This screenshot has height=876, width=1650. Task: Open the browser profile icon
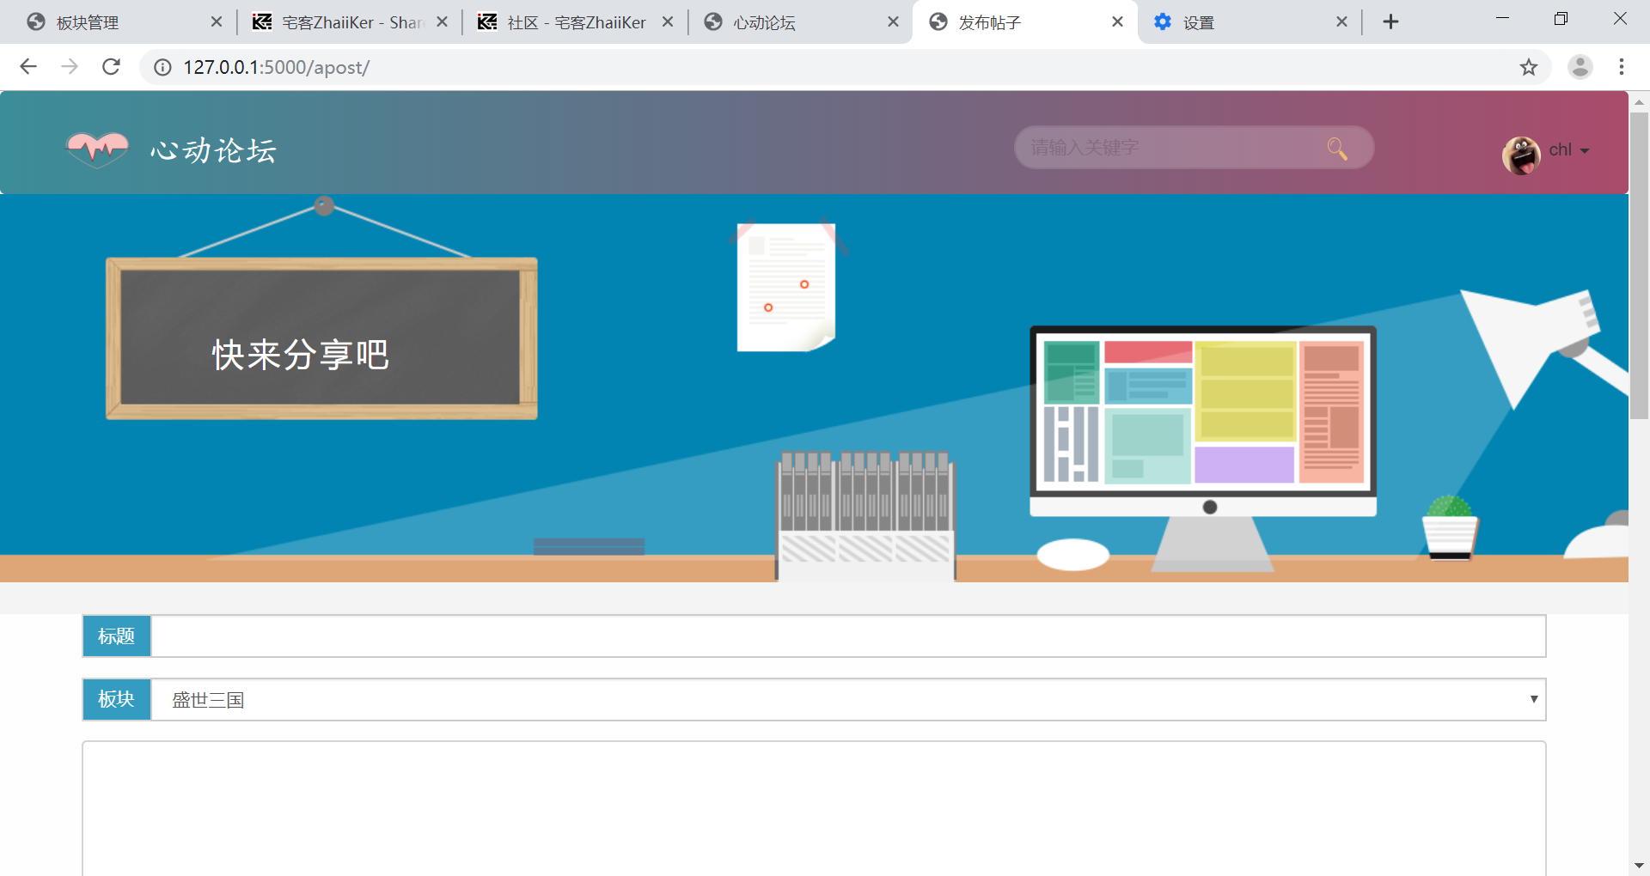pyautogui.click(x=1580, y=67)
